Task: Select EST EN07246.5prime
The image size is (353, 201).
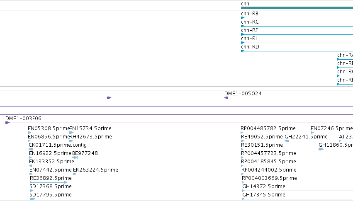Action: click(x=331, y=128)
